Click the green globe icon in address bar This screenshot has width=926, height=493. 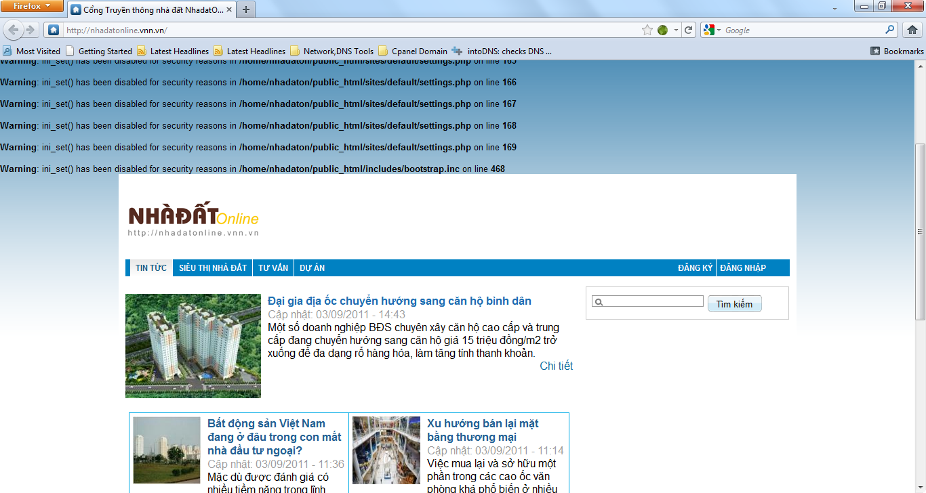click(662, 30)
